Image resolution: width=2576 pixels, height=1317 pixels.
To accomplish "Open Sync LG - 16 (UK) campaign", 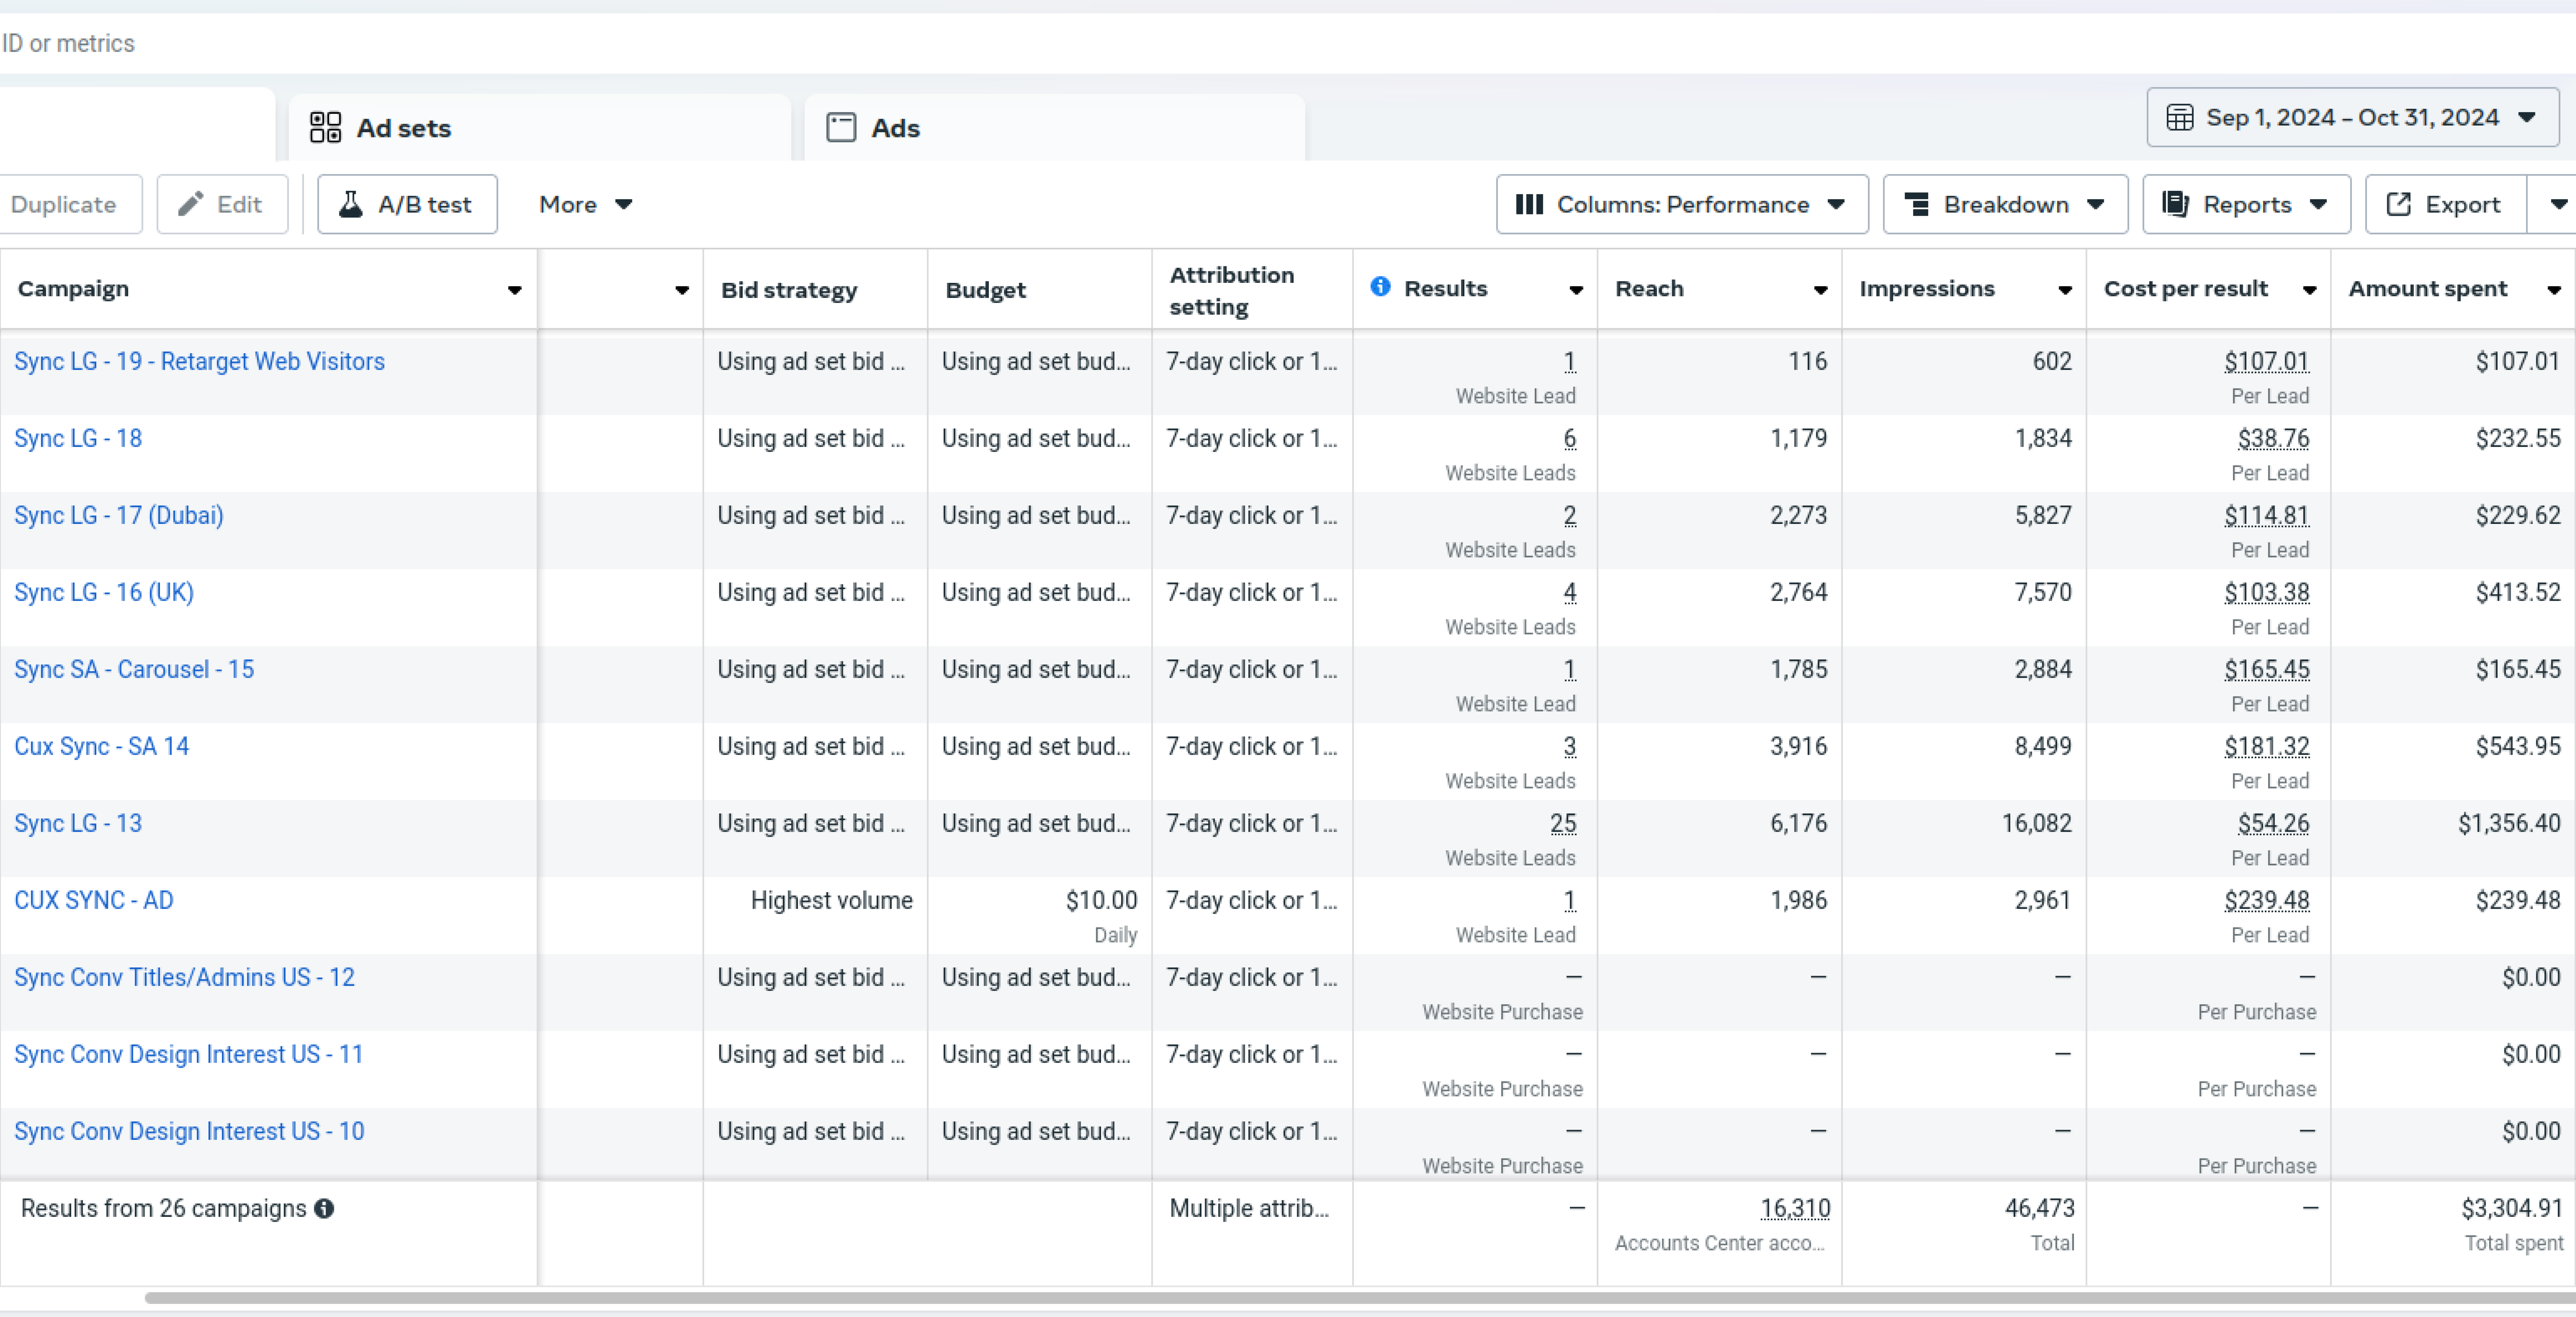I will click(x=104, y=592).
